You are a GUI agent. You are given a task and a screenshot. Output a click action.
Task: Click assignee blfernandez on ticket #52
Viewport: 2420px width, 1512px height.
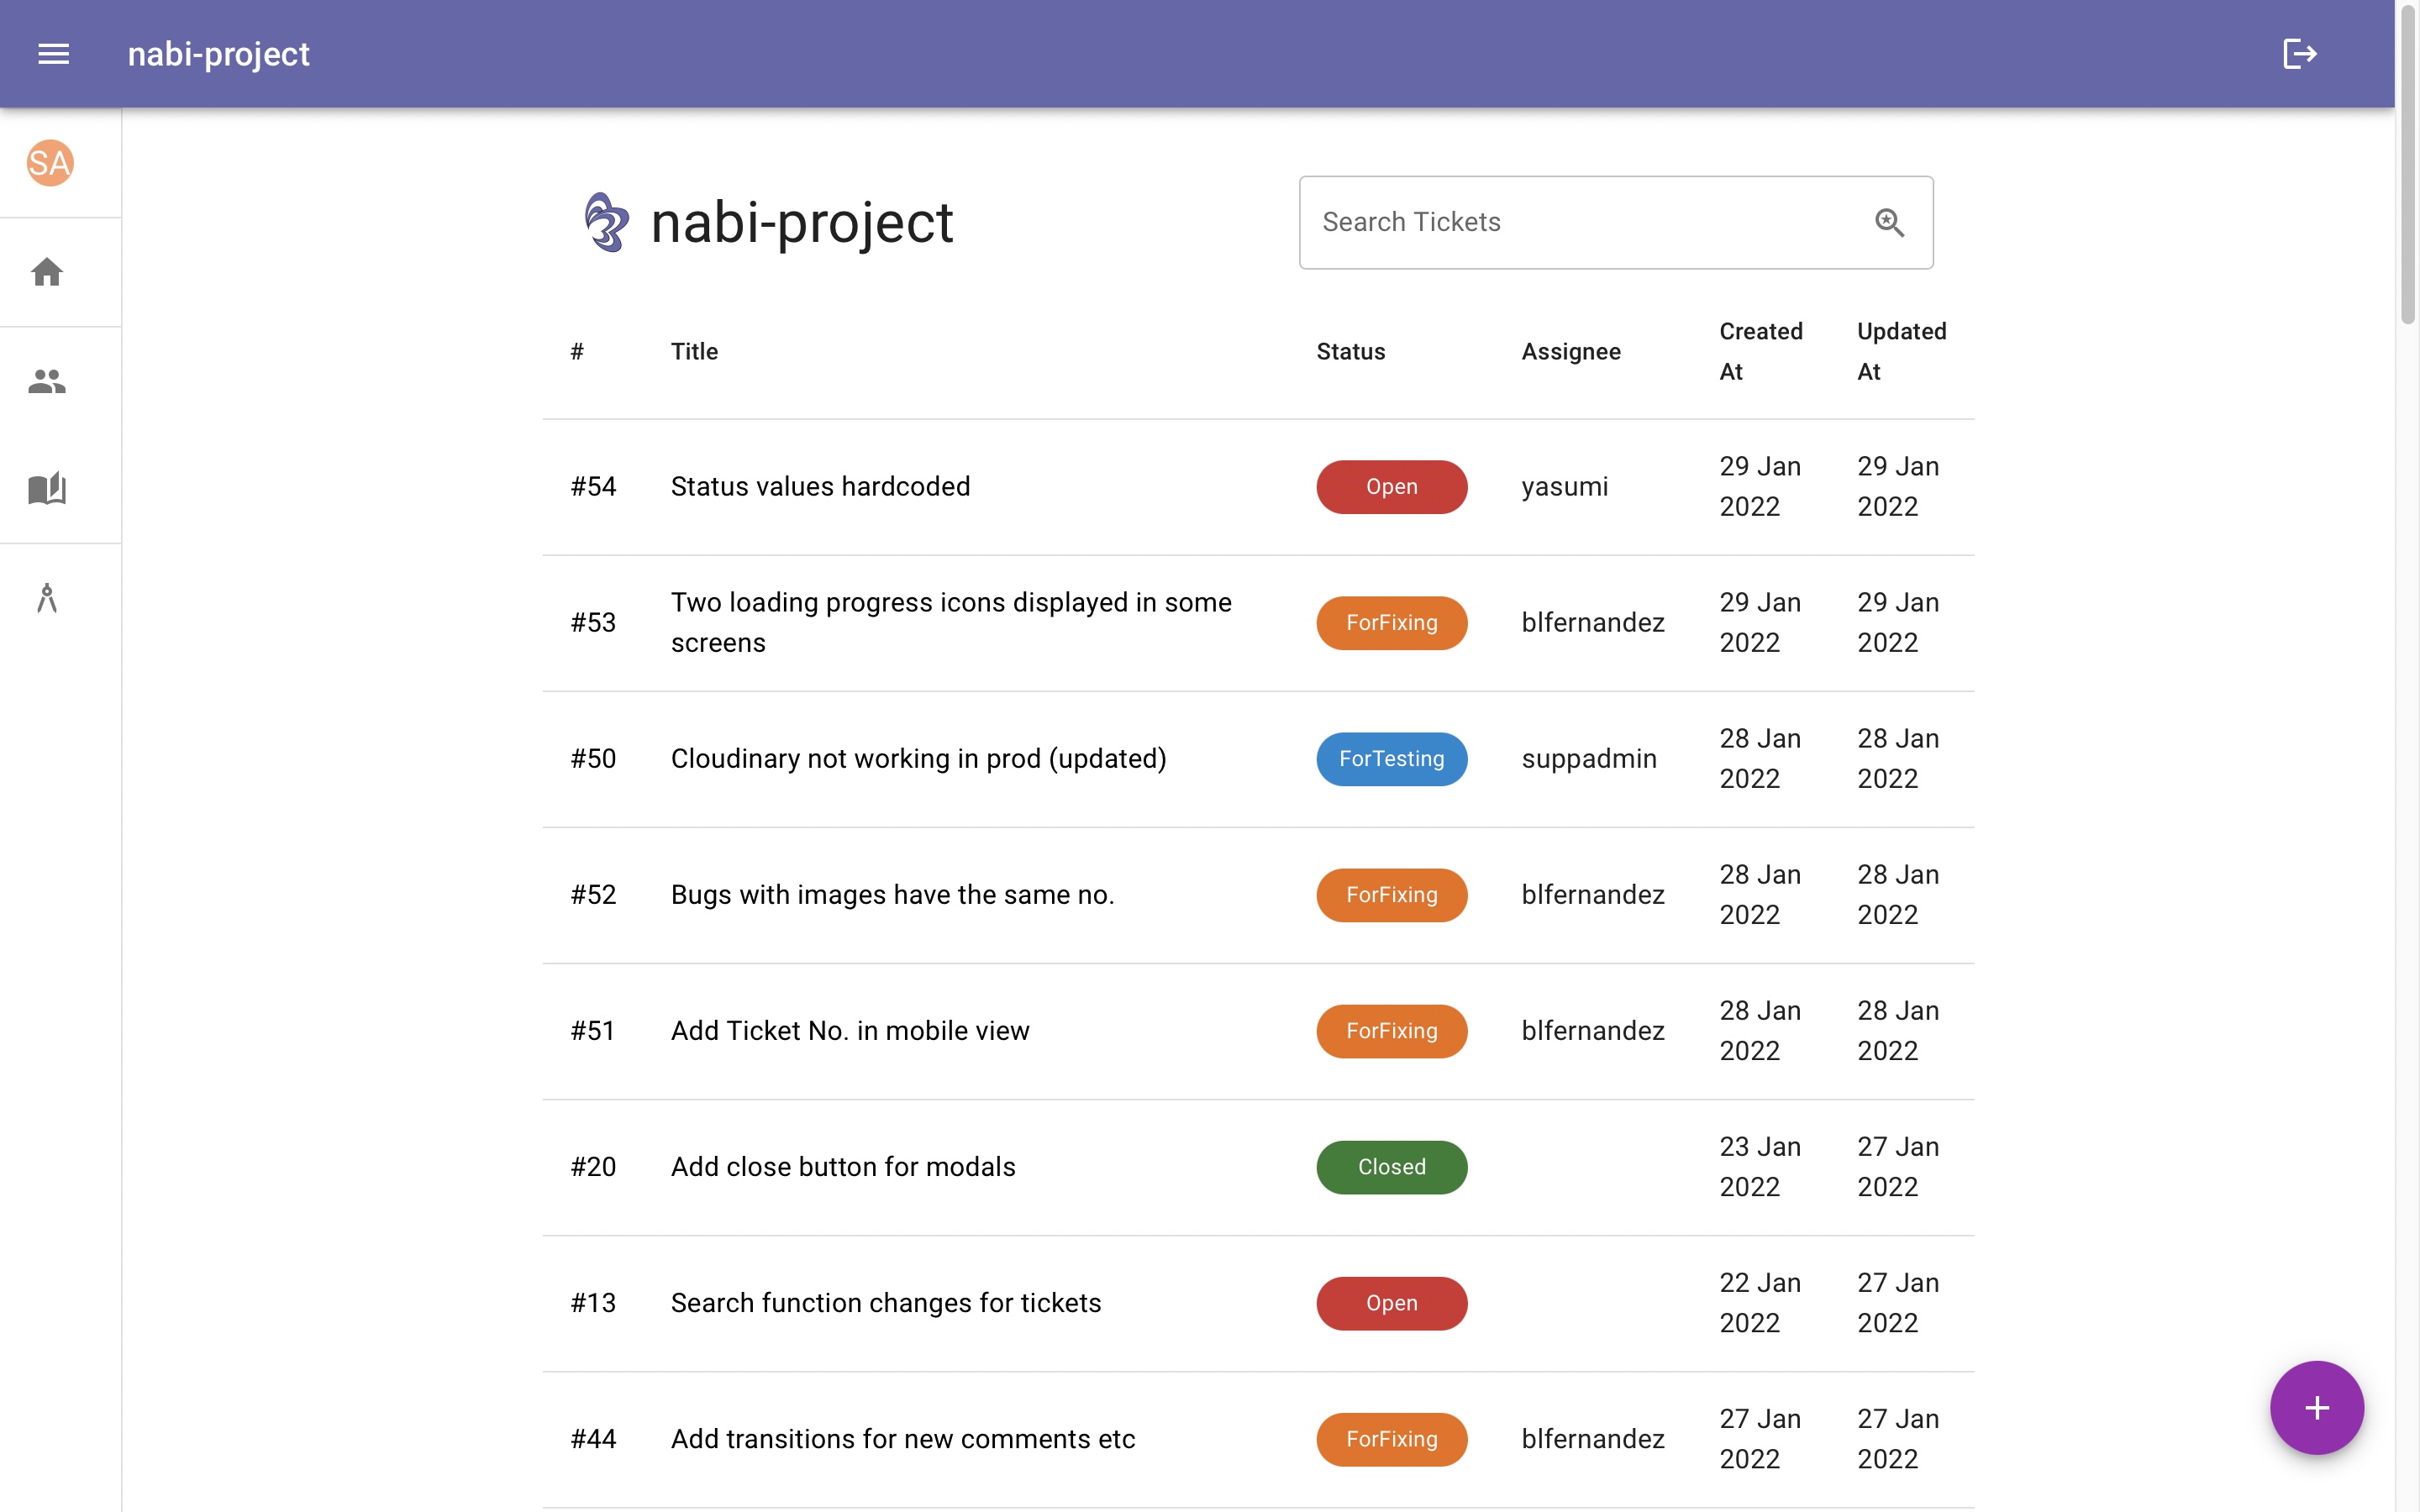pyautogui.click(x=1592, y=894)
